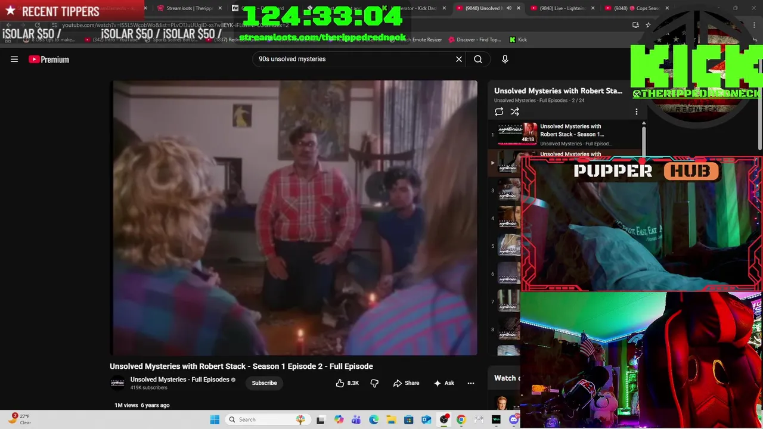Screen dimensions: 763x429
Task: Open the YouTube guide hamburger menu
Action: [x=14, y=59]
